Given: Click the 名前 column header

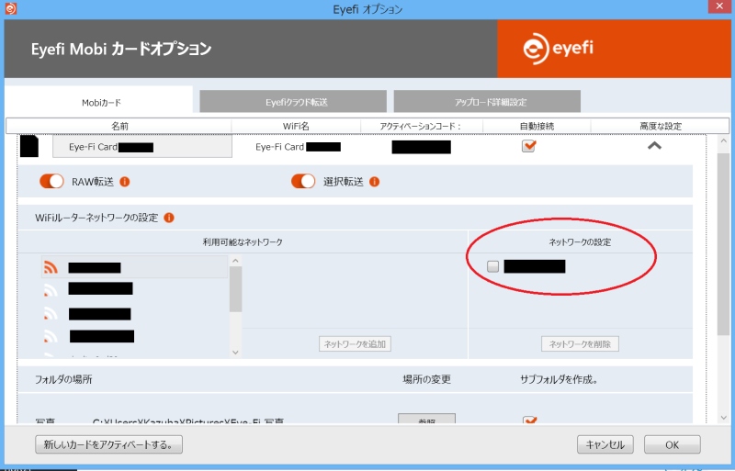Looking at the screenshot, I should tap(119, 126).
